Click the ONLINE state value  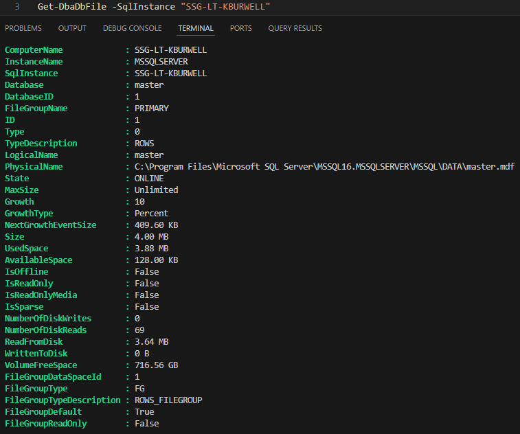tap(149, 179)
